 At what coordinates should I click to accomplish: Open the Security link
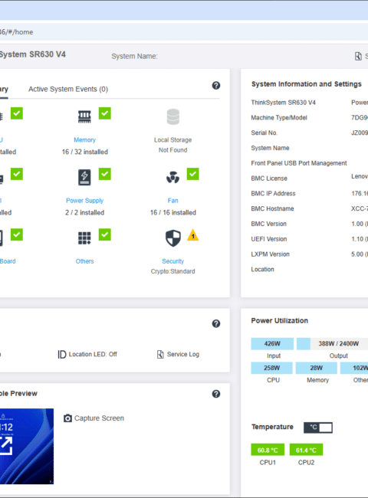[172, 261]
